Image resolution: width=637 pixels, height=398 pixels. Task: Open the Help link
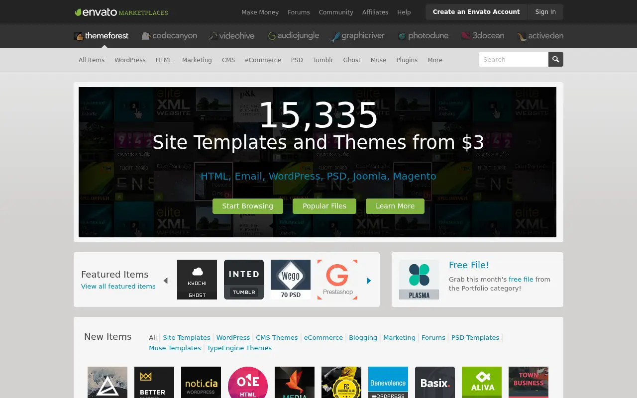tap(404, 12)
